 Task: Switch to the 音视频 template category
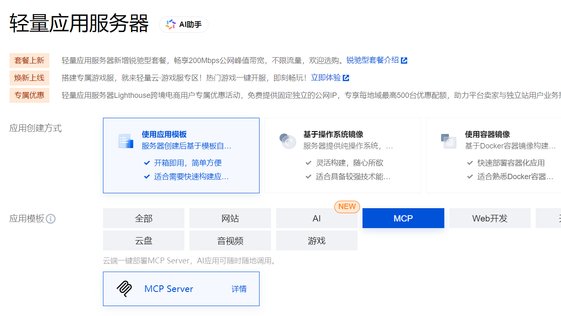coord(230,241)
